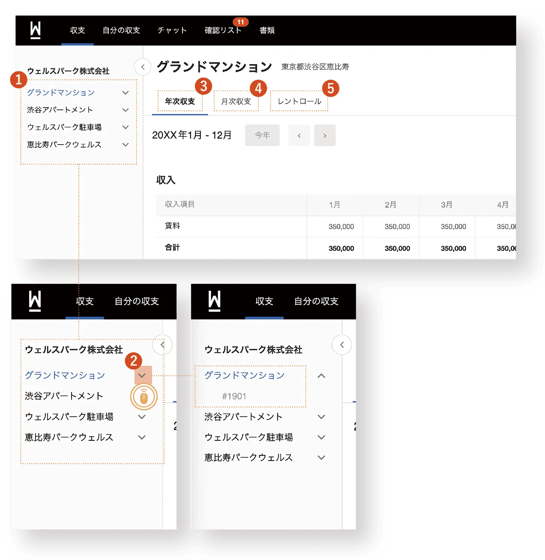The width and height of the screenshot is (545, 560).
Task: Select unit #1901 under グランドマンション
Action: tap(234, 396)
